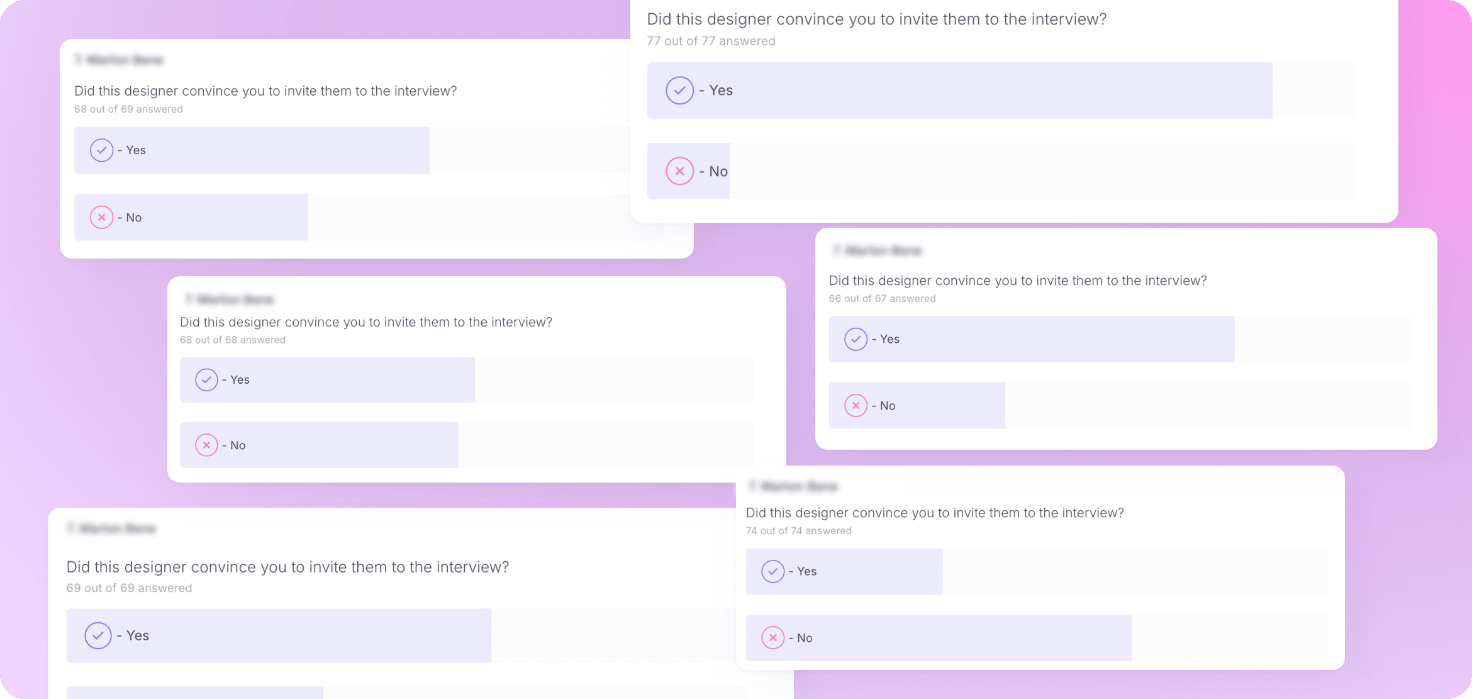Click No cross icon in '74 out of 74' card
Image resolution: width=1472 pixels, height=699 pixels.
[772, 638]
